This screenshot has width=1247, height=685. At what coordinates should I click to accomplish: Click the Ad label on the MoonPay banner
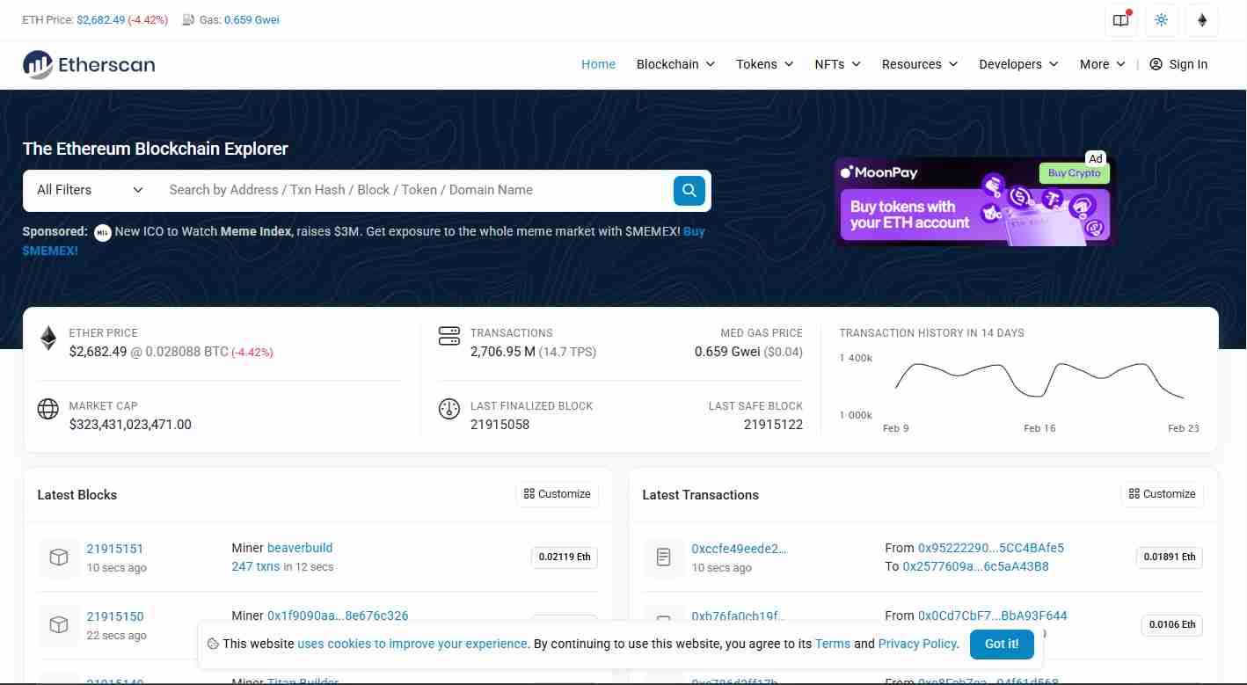[1095, 158]
